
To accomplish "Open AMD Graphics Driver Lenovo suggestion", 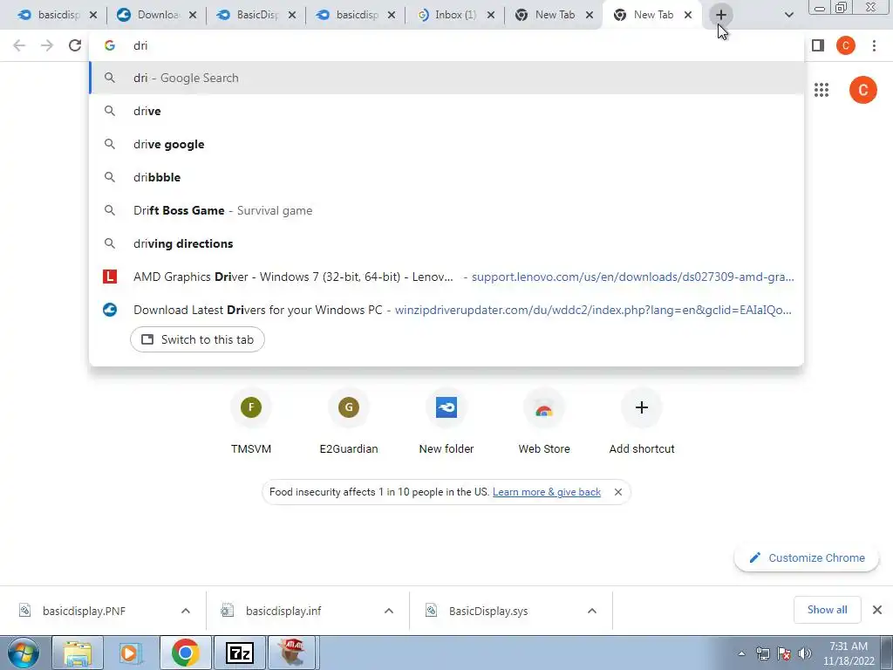I will click(446, 277).
